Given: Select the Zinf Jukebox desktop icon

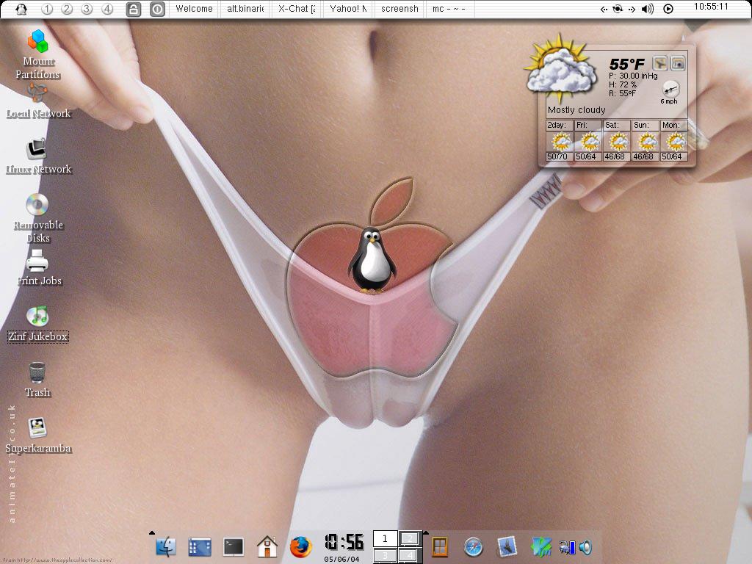Looking at the screenshot, I should (37, 316).
